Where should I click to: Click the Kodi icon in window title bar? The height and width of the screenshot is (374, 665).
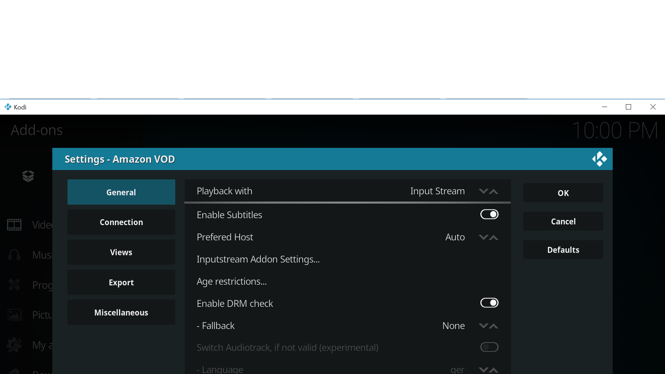point(8,107)
